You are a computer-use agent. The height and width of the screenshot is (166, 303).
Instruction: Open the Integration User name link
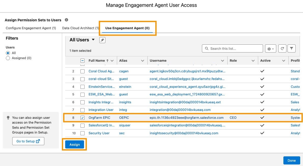(101, 110)
